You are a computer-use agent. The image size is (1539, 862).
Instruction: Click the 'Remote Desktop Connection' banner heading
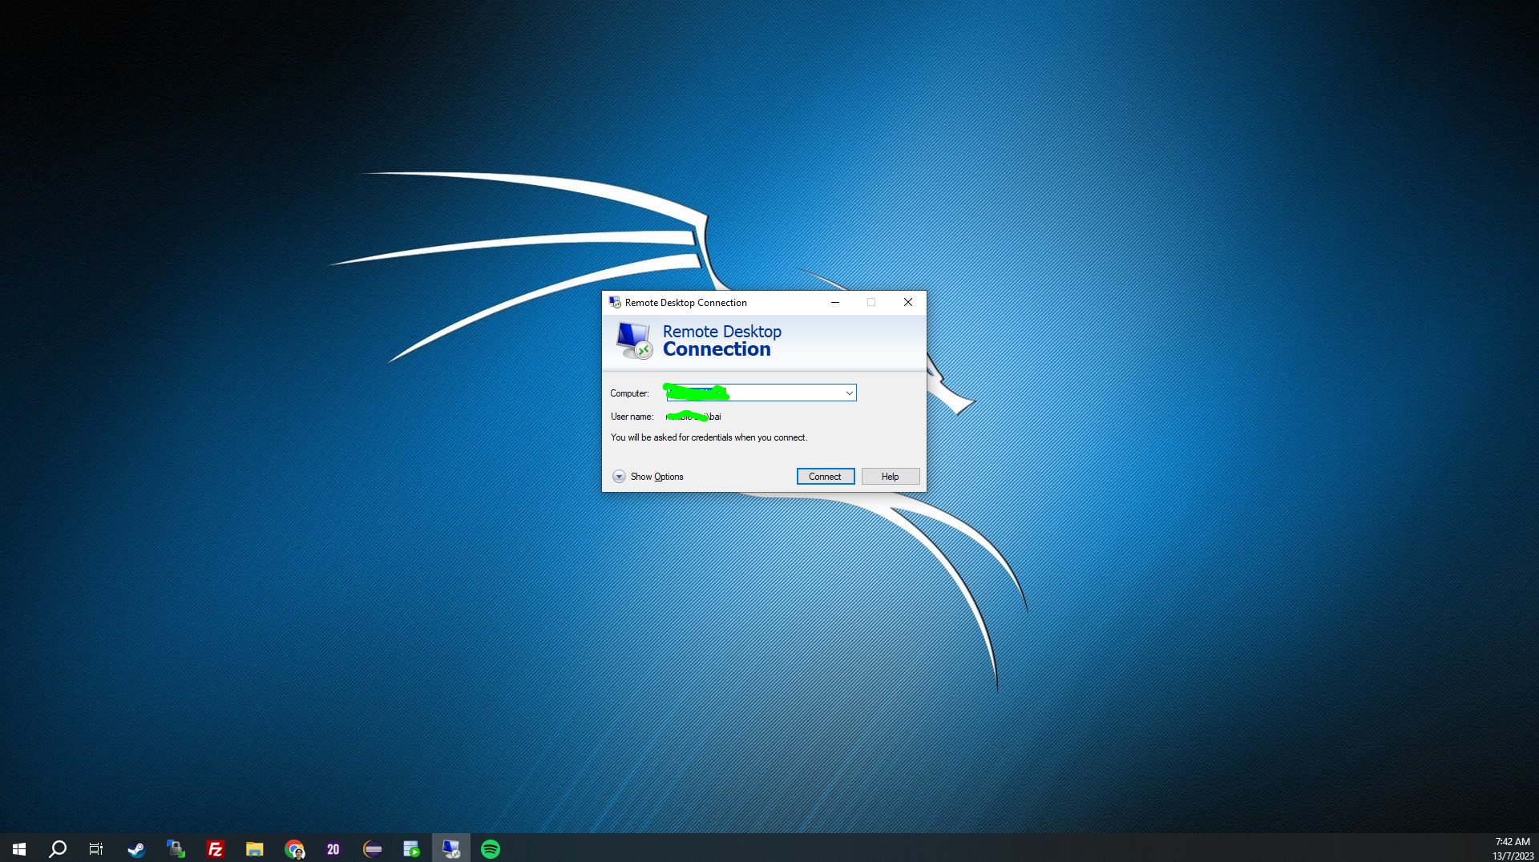coord(722,340)
